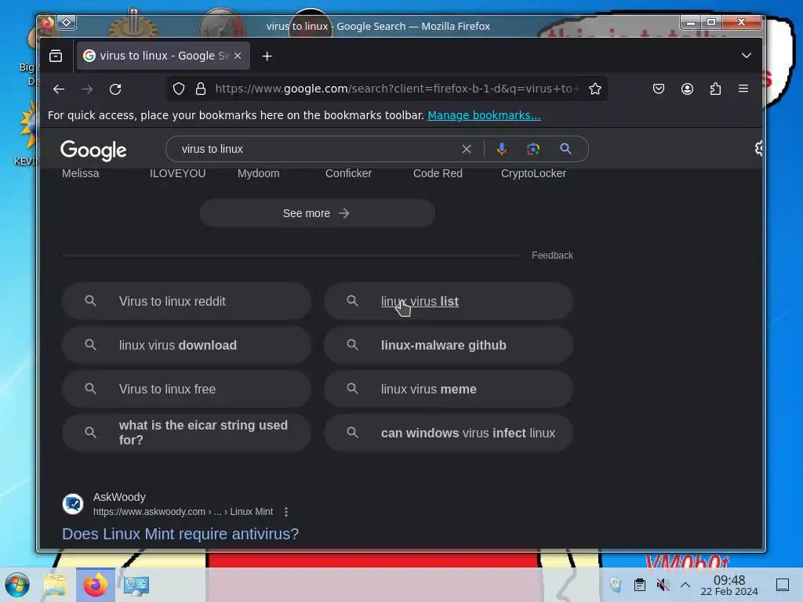
Task: Open the window menu icon in the titlebar
Action: [x=48, y=23]
